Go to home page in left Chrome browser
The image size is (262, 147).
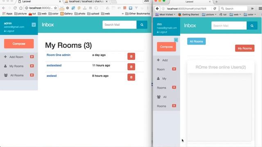21,8
